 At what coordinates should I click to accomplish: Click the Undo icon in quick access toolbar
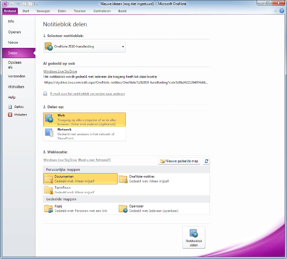[x=18, y=4]
